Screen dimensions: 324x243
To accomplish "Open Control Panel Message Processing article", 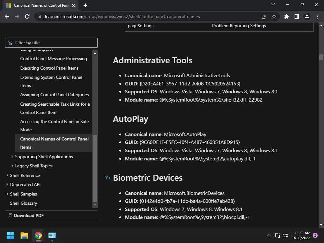I will pyautogui.click(x=53, y=59).
